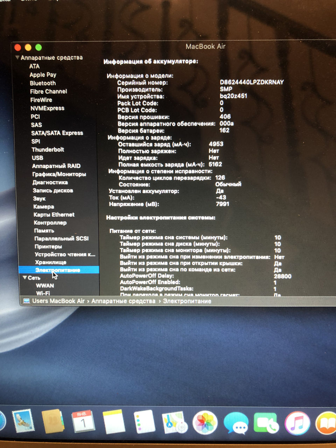Open Устройство чтения к... sidebar entry
The height and width of the screenshot is (448, 336).
(x=65, y=254)
